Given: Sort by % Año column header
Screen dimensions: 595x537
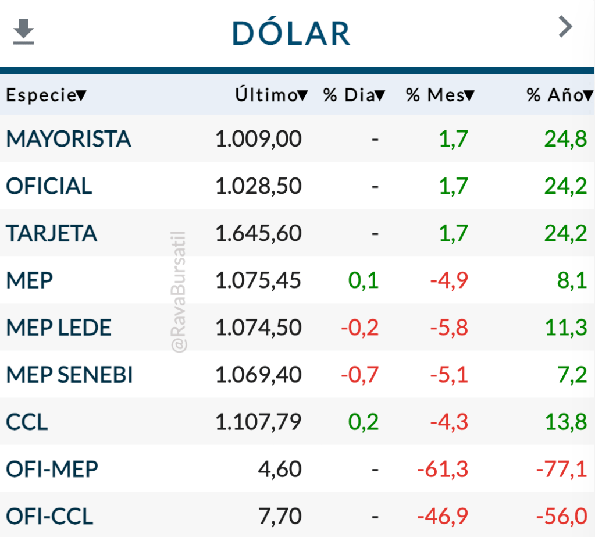Looking at the screenshot, I should click(x=560, y=95).
